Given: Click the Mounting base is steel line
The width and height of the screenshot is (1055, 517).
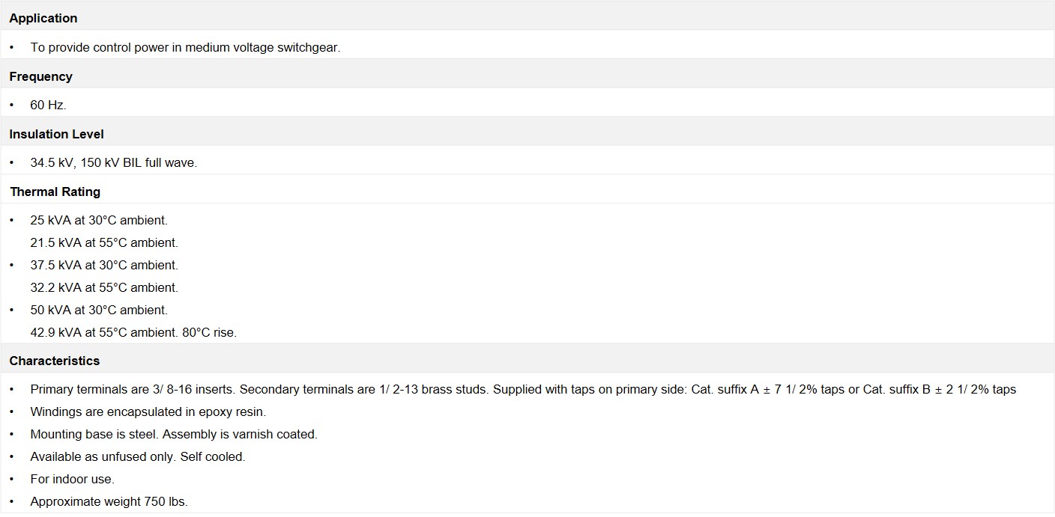Looking at the screenshot, I should point(174,434).
